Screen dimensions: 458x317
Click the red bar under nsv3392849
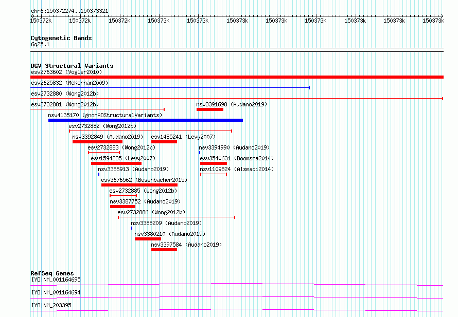click(98, 142)
